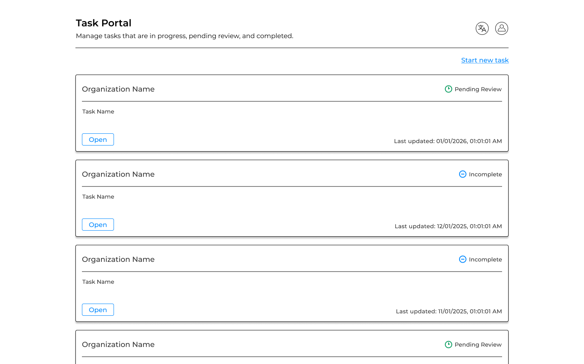Click the portal description subtitle text
This screenshot has height=364, width=584.
[185, 36]
